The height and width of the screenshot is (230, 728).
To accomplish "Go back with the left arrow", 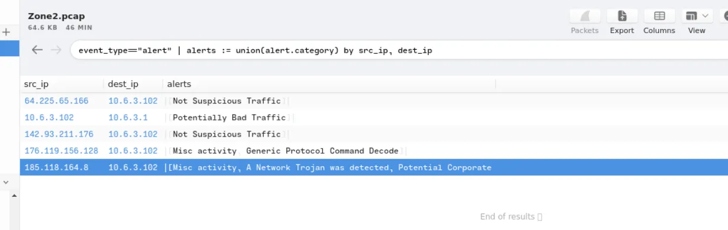I will pos(37,50).
